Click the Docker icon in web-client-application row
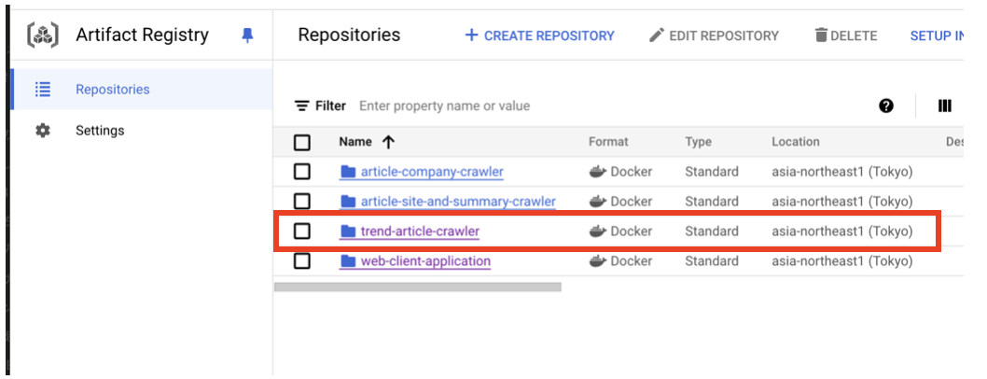This screenshot has width=987, height=379. 598,261
